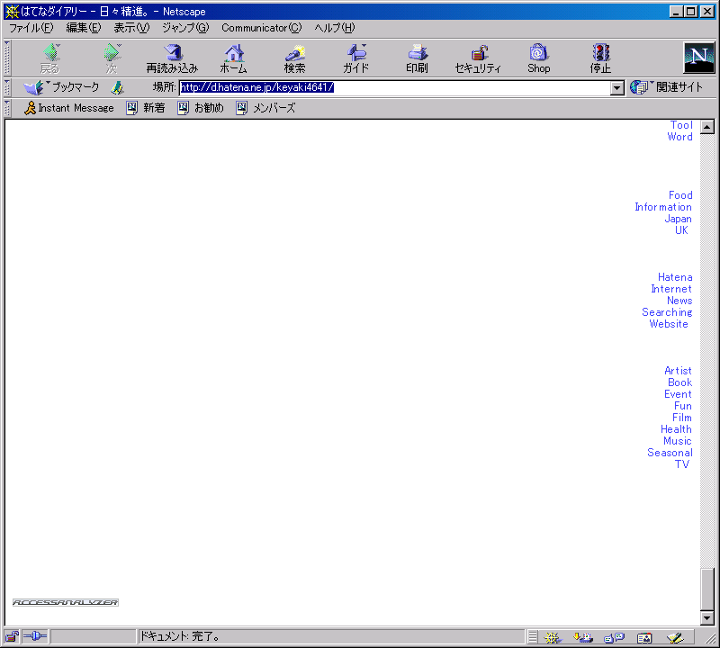Open the Bookmarks (ブックマーク) menu
Viewport: 720px width, 648px height.
click(x=62, y=87)
